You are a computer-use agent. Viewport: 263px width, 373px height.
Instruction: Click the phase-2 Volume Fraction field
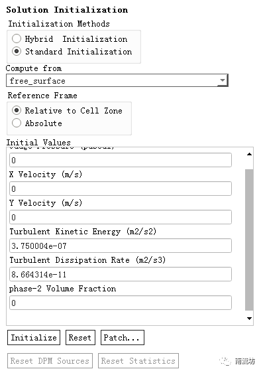coord(121,303)
